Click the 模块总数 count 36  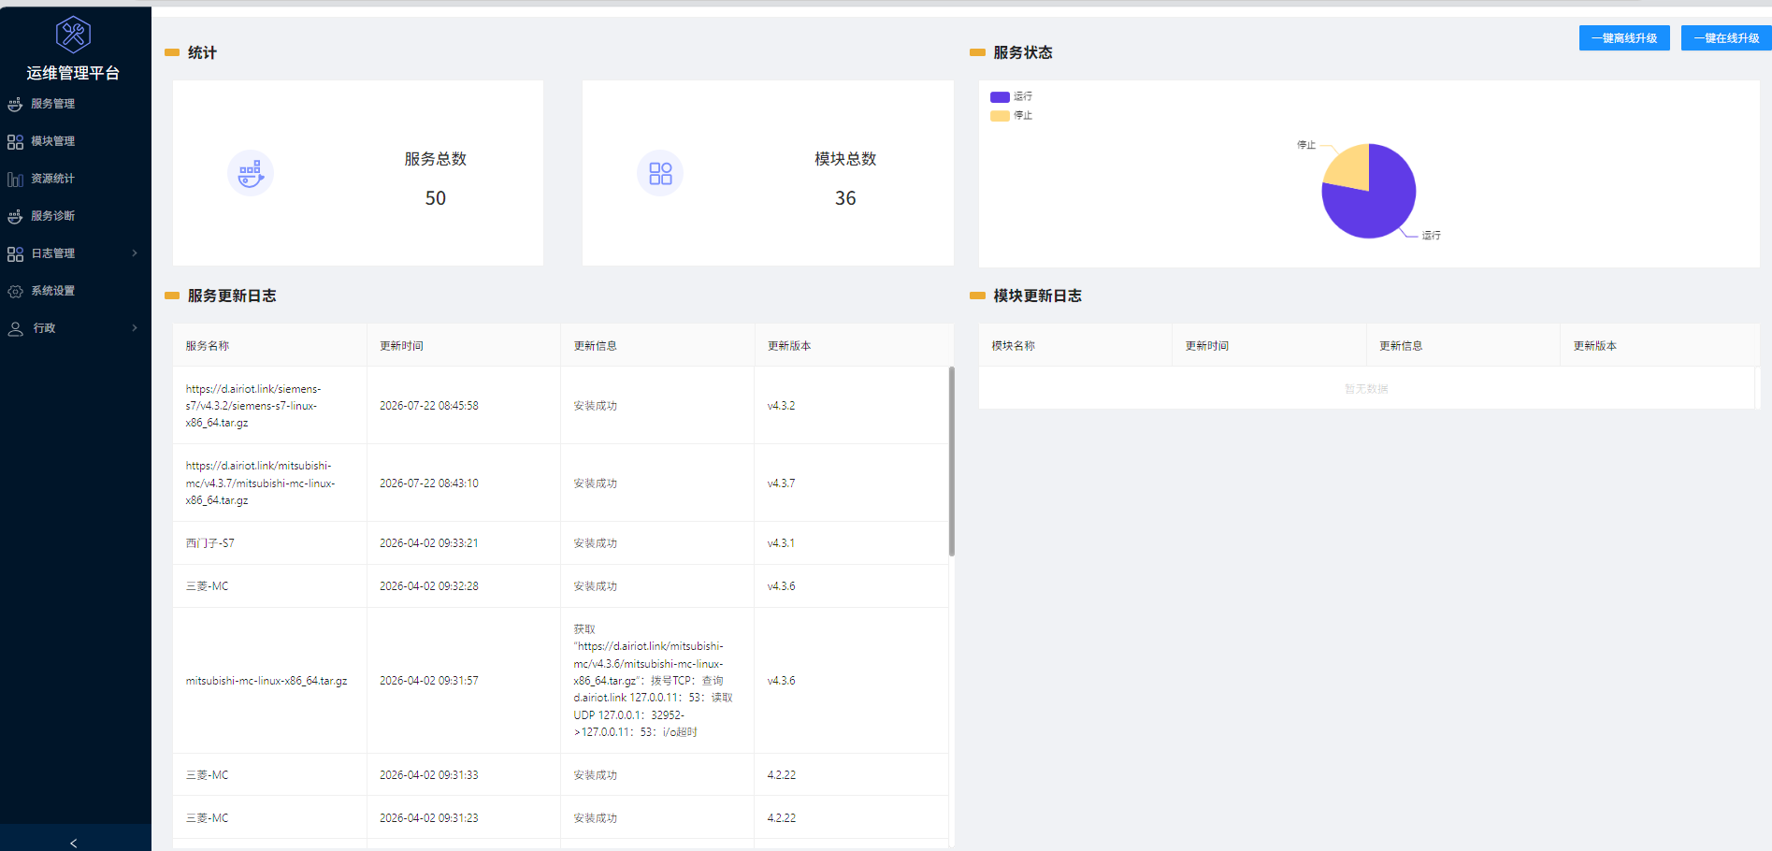coord(845,198)
